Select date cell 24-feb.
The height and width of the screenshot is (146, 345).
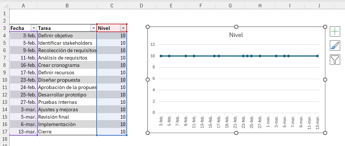pyautogui.click(x=23, y=87)
